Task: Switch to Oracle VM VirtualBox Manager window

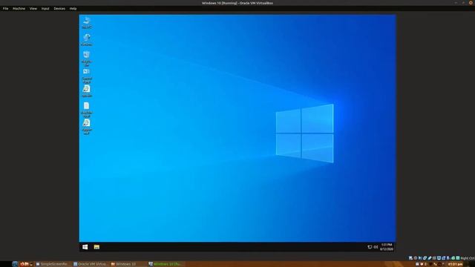Action: click(x=91, y=264)
